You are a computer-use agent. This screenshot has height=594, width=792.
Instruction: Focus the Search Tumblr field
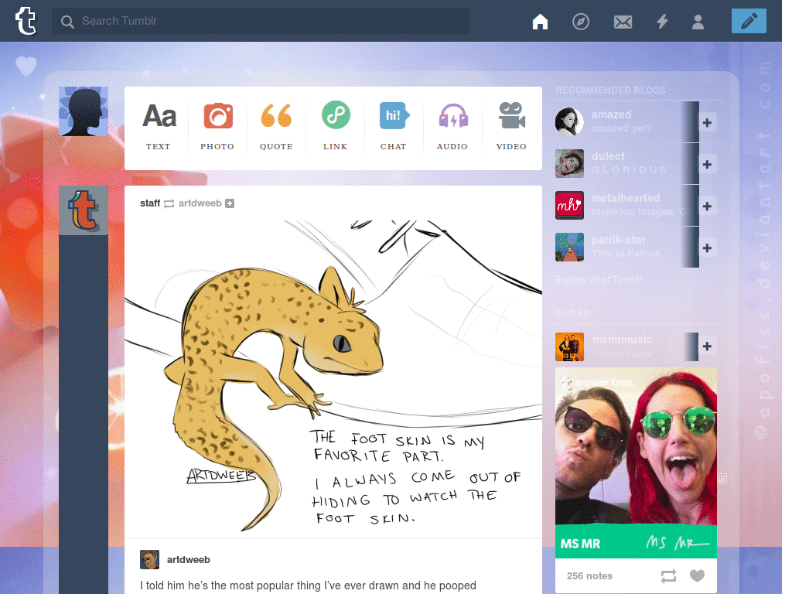[260, 21]
